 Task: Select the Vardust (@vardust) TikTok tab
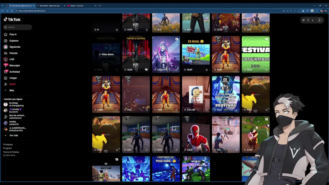tap(20, 6)
